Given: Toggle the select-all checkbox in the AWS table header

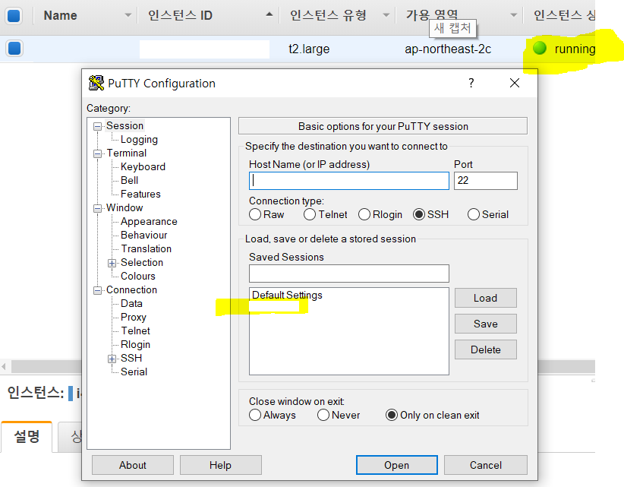Looking at the screenshot, I should pos(14,16).
